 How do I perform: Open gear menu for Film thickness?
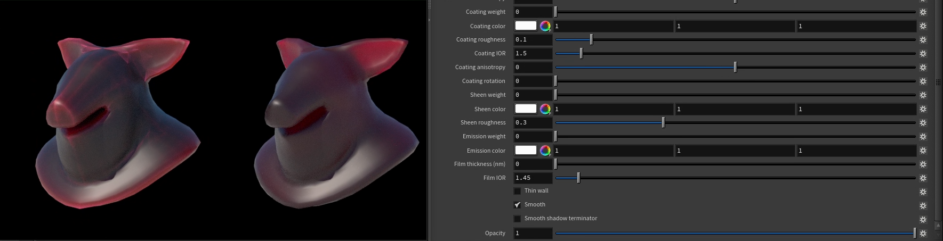(x=923, y=164)
